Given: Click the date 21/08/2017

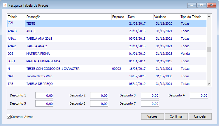Looking at the screenshot, I should pyautogui.click(x=137, y=23).
